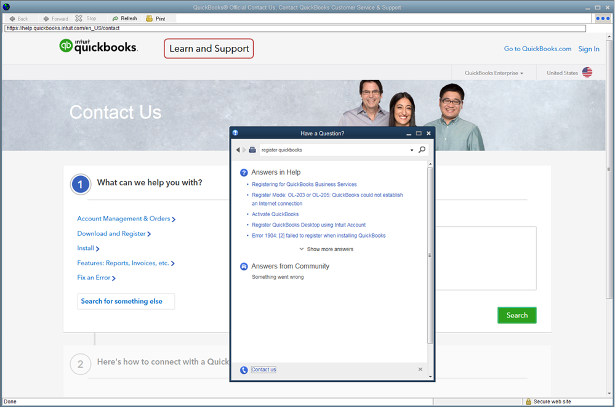
Task: Open the Register Mode OL-203 or OL-205 article
Action: (327, 199)
